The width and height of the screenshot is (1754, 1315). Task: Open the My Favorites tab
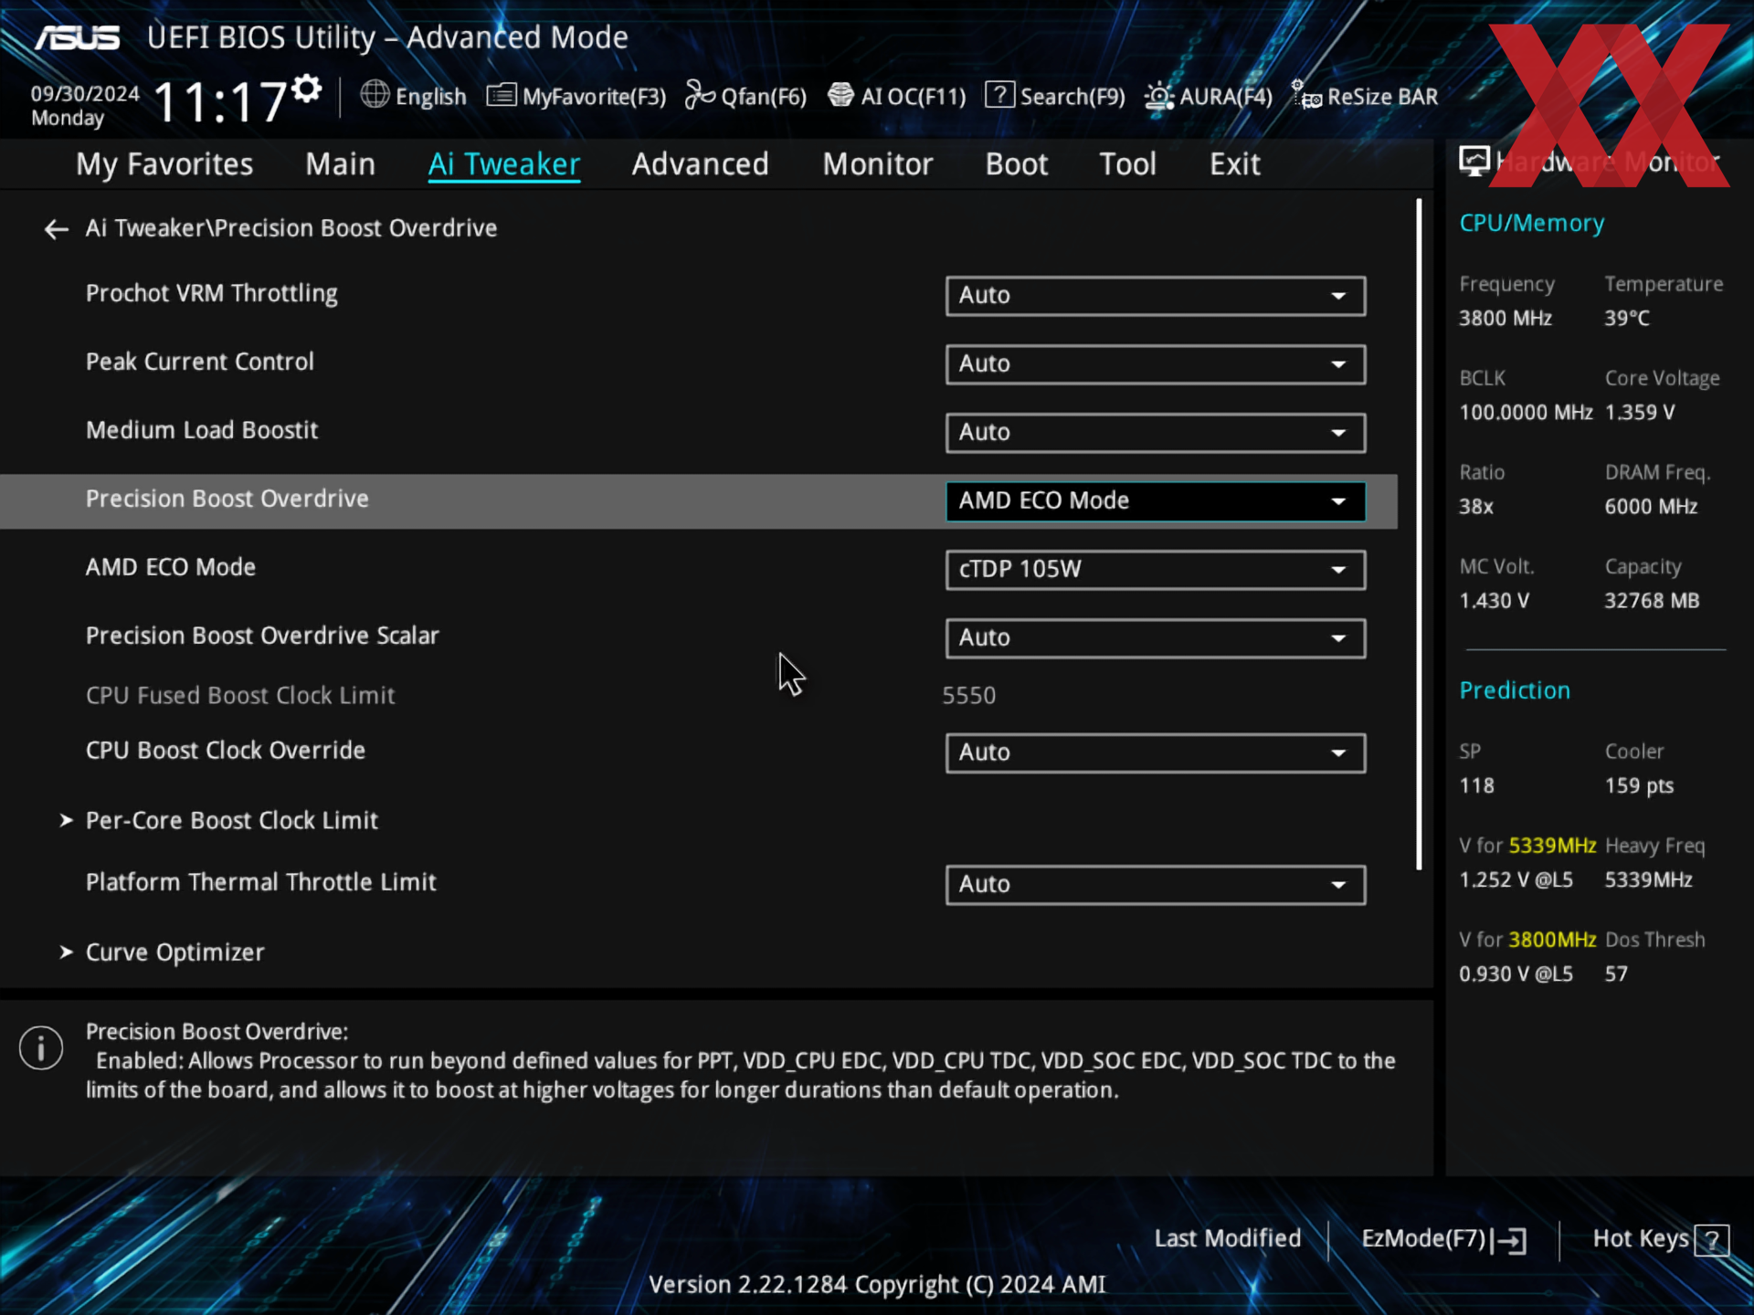tap(164, 164)
